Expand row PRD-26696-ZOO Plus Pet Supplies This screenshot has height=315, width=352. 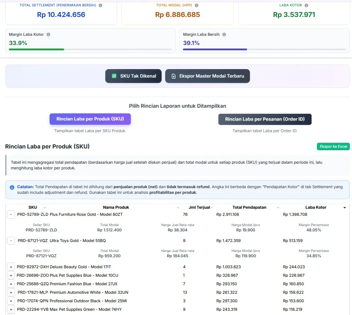pos(11,276)
